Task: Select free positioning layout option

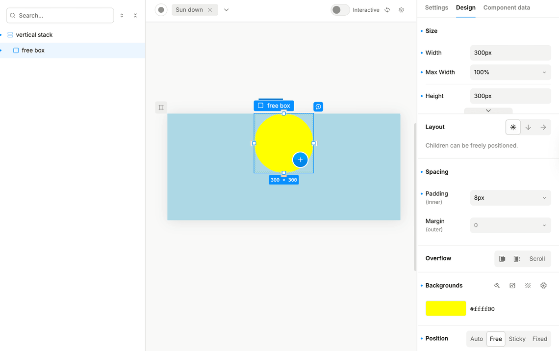Action: pyautogui.click(x=513, y=127)
